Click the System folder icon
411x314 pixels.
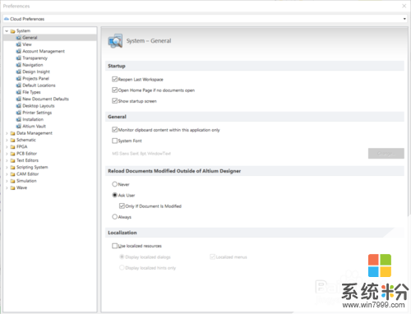pyautogui.click(x=12, y=31)
